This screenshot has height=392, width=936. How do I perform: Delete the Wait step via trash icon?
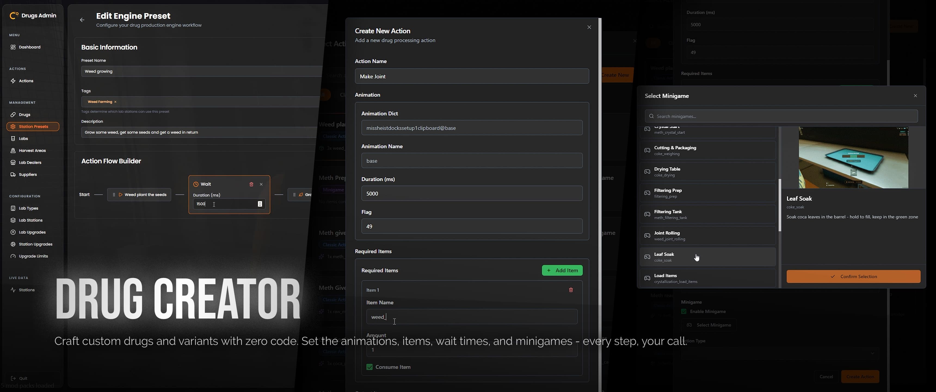coord(251,184)
